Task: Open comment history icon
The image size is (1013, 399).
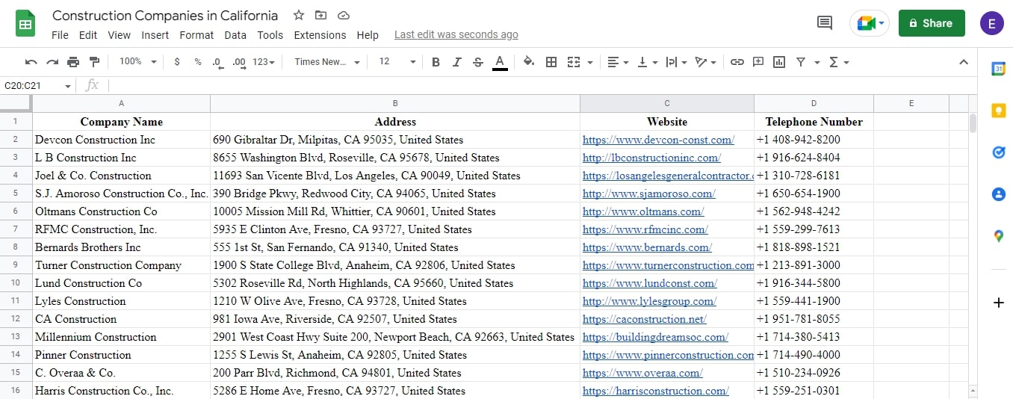Action: pyautogui.click(x=825, y=23)
